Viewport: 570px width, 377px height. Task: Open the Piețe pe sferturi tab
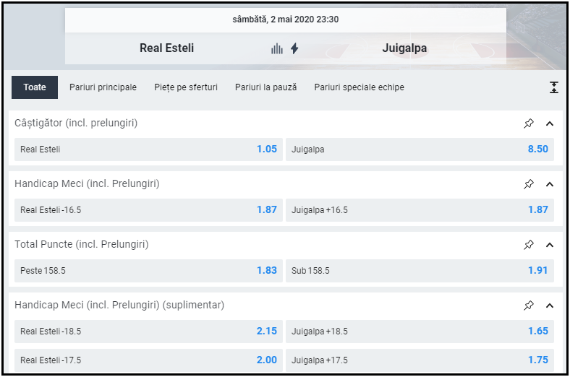pyautogui.click(x=185, y=87)
